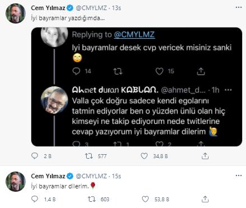This screenshot has height=208, width=246.
Task: Open more options on the 13s tweet
Action: pyautogui.click(x=239, y=7)
